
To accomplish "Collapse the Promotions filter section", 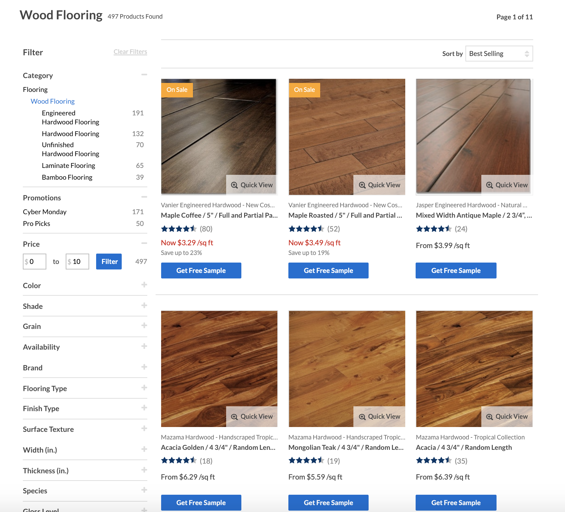I will 144,197.
